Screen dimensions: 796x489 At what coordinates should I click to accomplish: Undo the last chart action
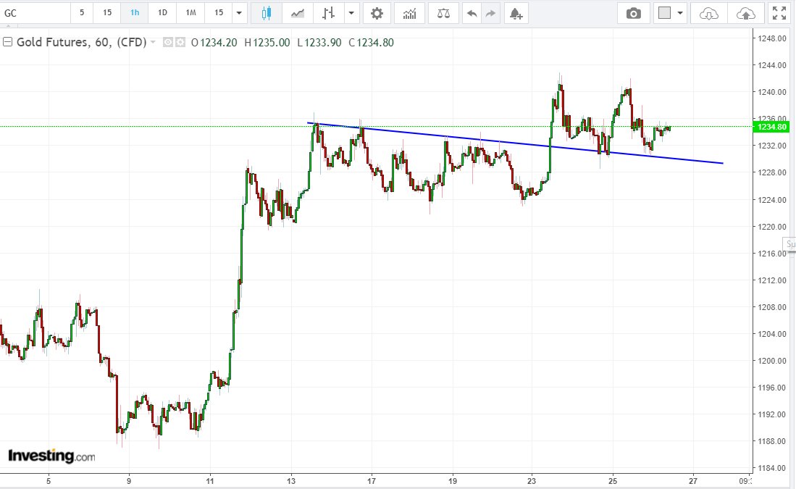pyautogui.click(x=472, y=13)
